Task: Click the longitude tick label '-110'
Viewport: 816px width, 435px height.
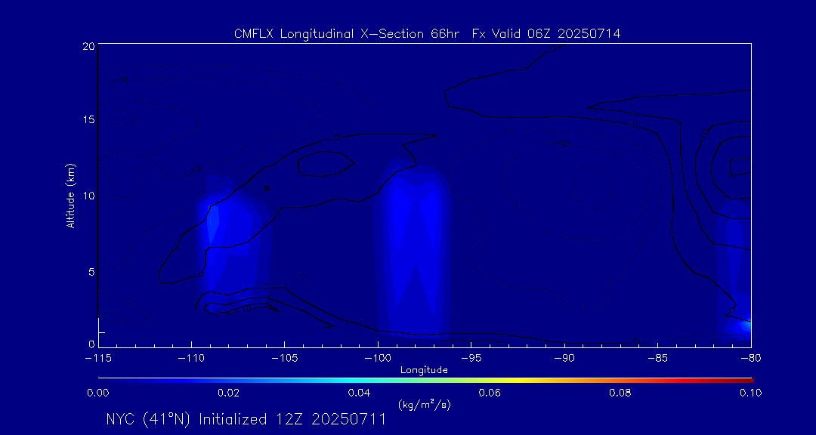Action: (191, 359)
